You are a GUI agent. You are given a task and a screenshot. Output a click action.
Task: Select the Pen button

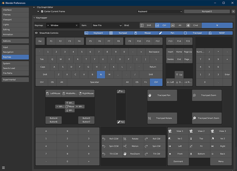pos(121,122)
